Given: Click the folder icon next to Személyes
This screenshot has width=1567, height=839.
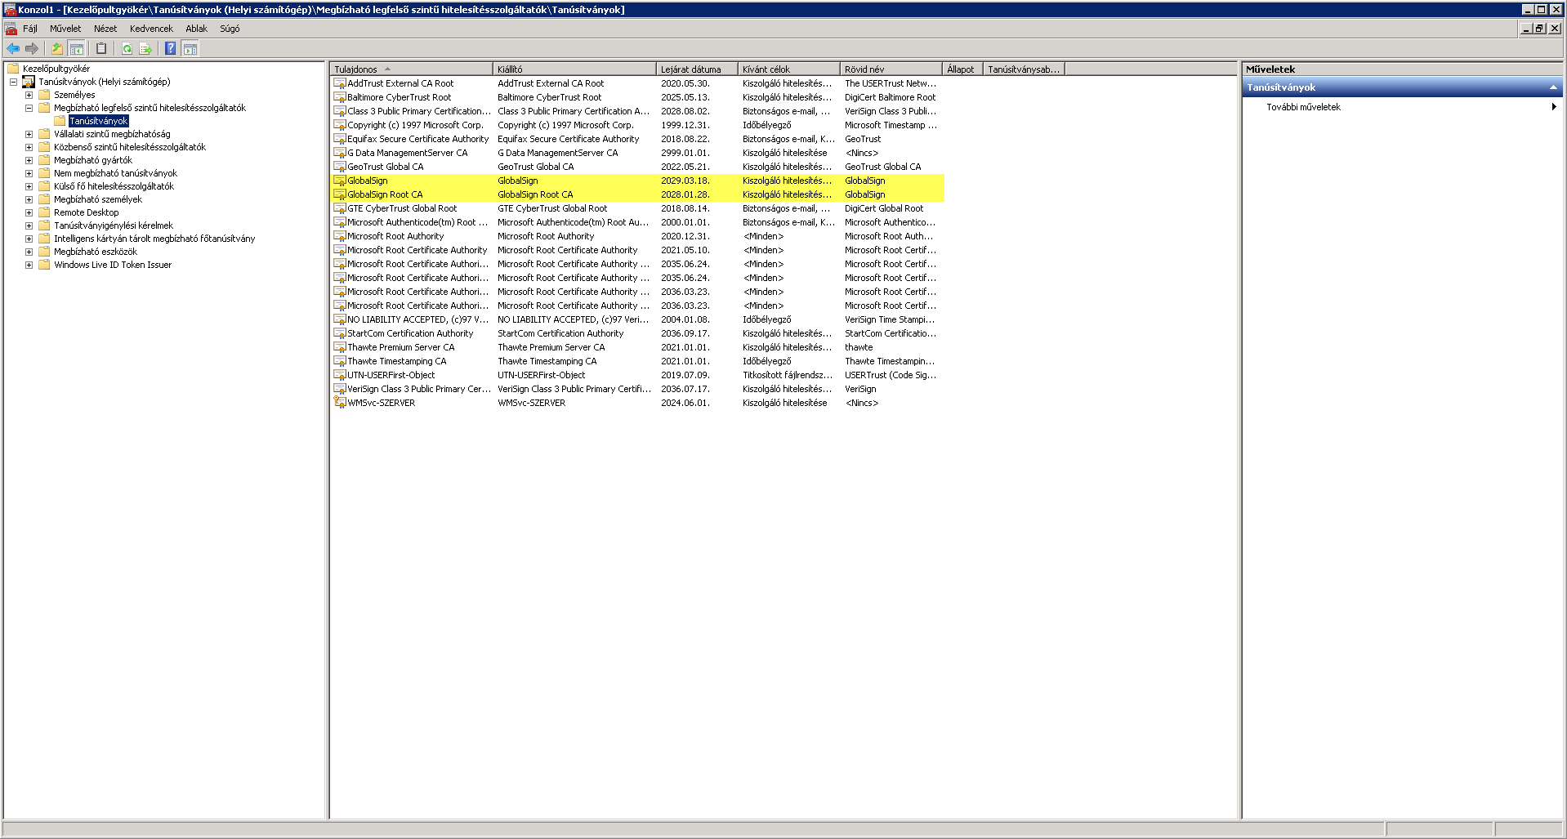Looking at the screenshot, I should point(44,95).
